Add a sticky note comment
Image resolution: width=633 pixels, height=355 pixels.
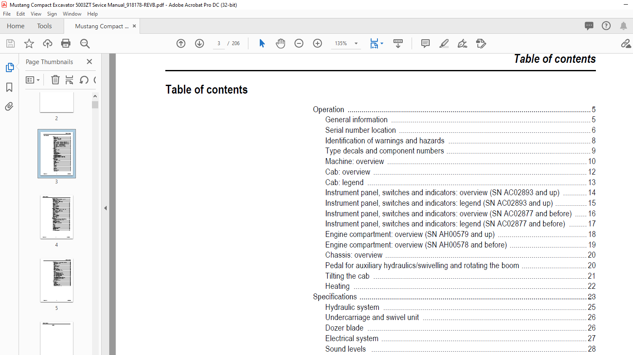426,43
